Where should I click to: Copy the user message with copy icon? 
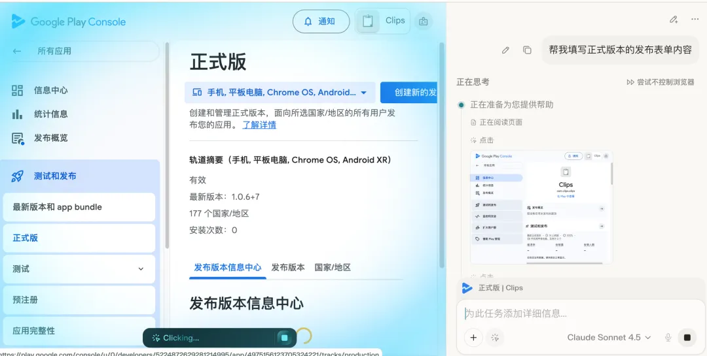[527, 50]
